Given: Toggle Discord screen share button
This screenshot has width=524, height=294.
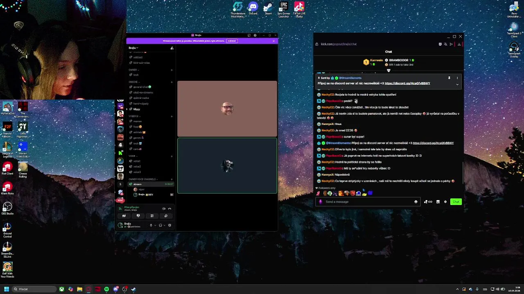Looking at the screenshot, I should tap(138, 216).
